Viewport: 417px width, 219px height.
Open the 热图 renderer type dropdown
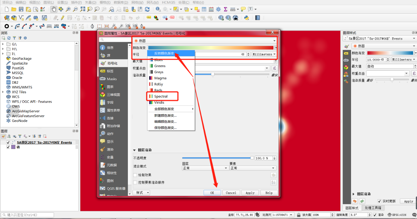point(205,41)
